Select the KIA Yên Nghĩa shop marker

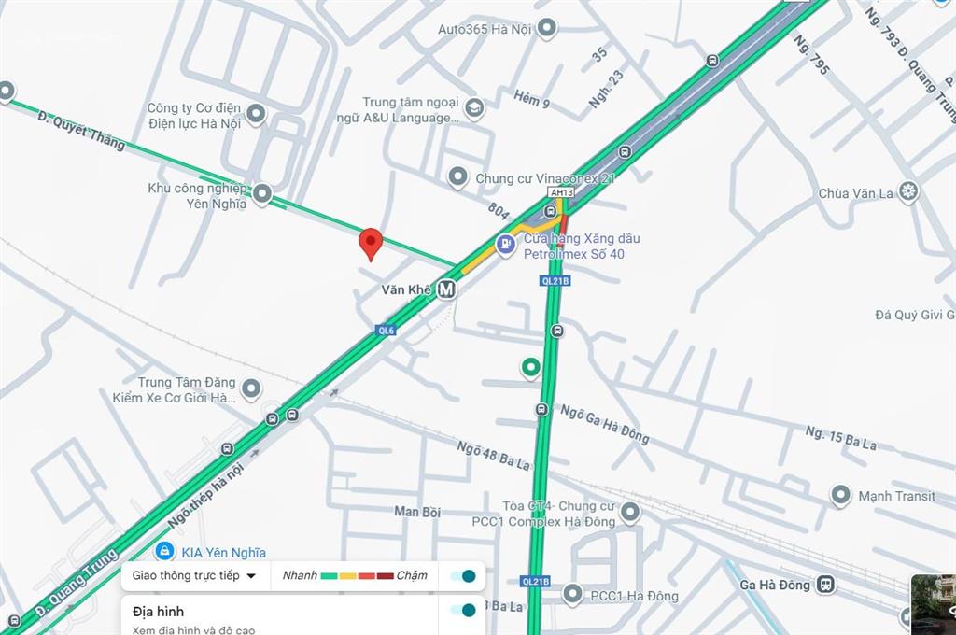(164, 551)
